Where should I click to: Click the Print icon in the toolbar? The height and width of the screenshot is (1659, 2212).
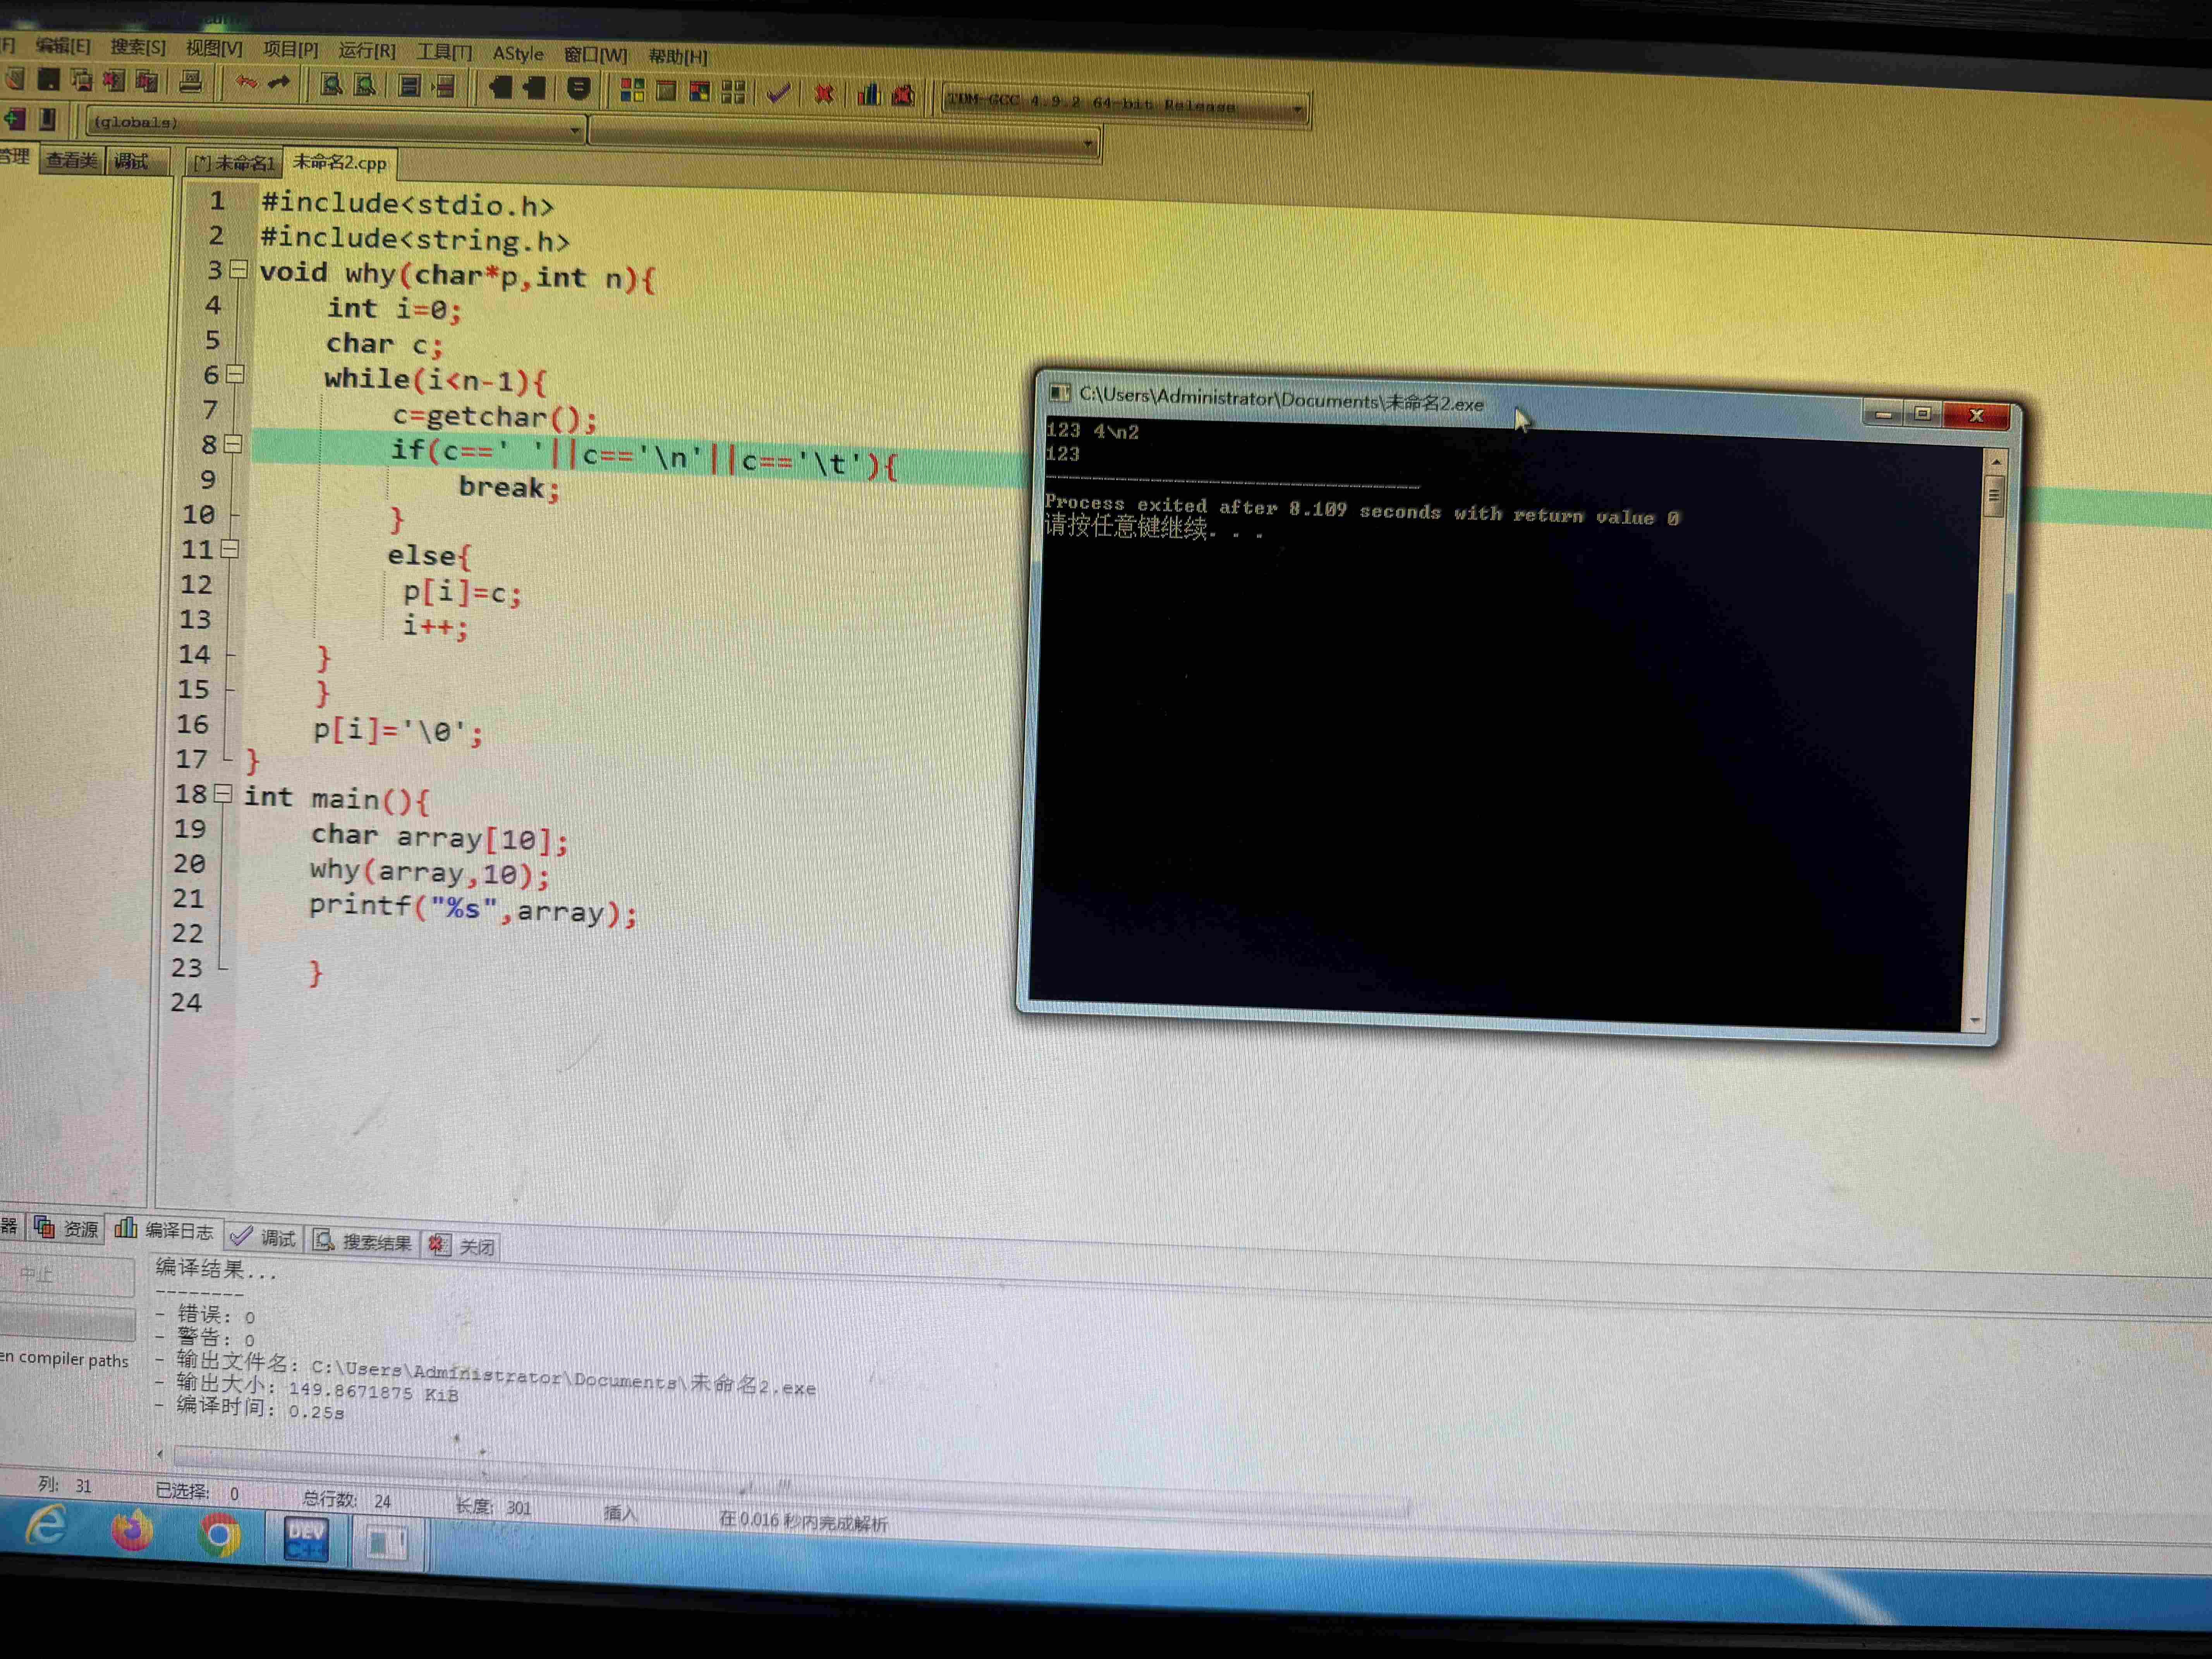191,82
